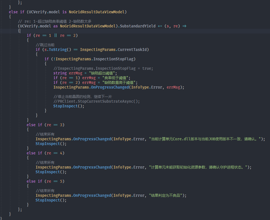Click the string "计算单元未能获取初始化资源参数"
Screen dimensions: 270x220
198,167
